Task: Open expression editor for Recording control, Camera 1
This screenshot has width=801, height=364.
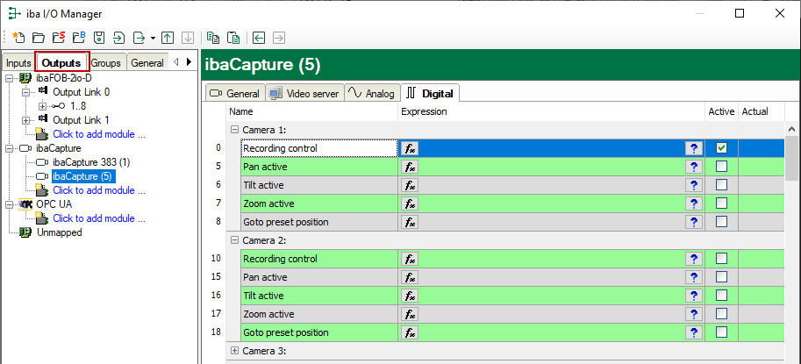Action: pos(410,148)
